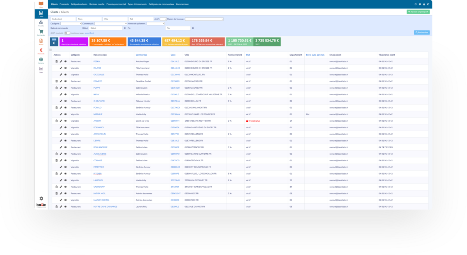Delete the PEEKA client with trash icon
Viewport: 467px width, 255px height.
[x=56, y=61]
